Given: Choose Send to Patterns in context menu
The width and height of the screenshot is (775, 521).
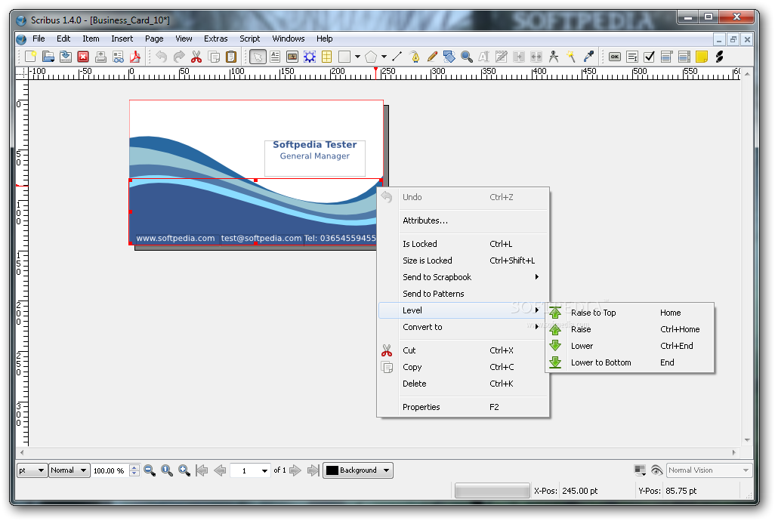Looking at the screenshot, I should click(x=463, y=294).
